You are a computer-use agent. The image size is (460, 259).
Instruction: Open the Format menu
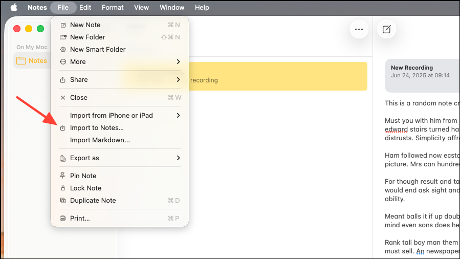(113, 7)
